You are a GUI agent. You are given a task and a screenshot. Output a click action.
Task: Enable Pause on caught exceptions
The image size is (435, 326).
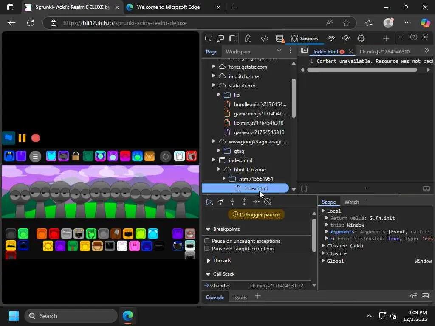click(x=207, y=249)
